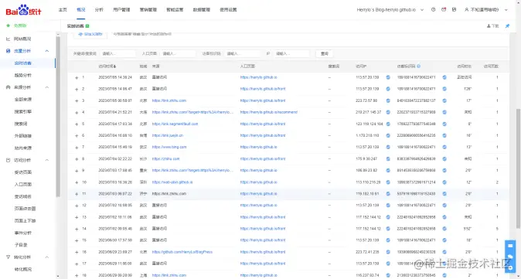The height and width of the screenshot is (279, 521).
Task: Click the 转化分析 funnel icon
Action: tap(9, 257)
